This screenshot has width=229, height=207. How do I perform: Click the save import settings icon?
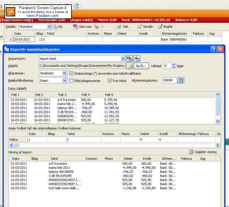tap(129, 58)
